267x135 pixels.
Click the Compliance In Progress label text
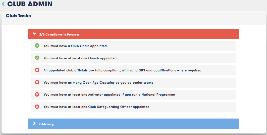point(62,34)
